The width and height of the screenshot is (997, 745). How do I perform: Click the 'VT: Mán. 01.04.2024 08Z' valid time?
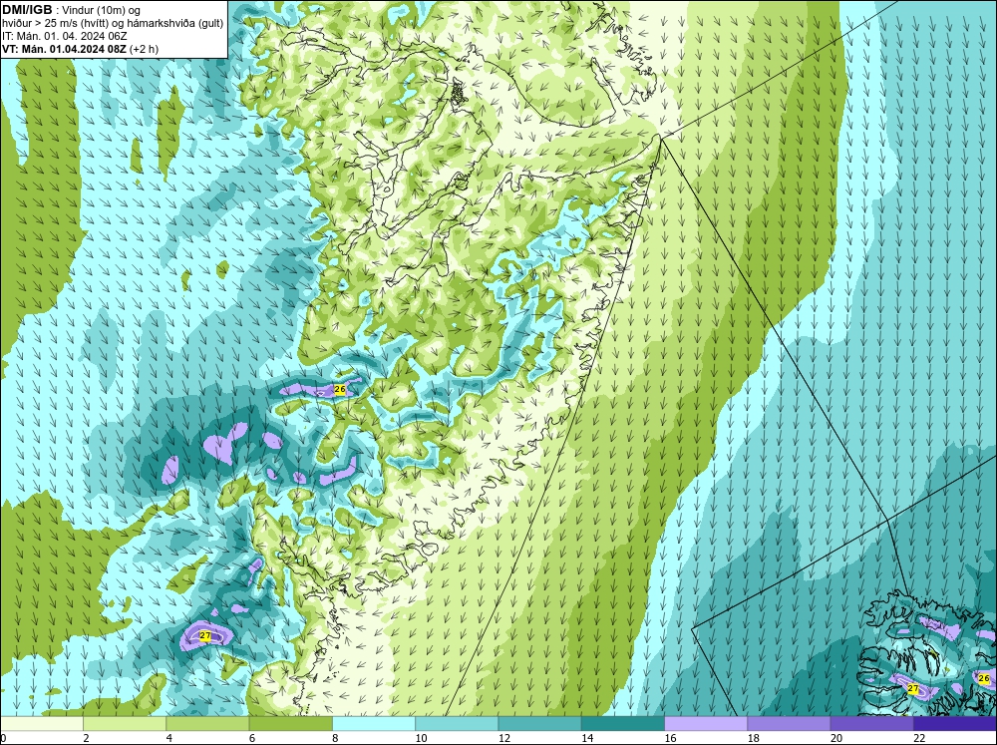tap(64, 49)
